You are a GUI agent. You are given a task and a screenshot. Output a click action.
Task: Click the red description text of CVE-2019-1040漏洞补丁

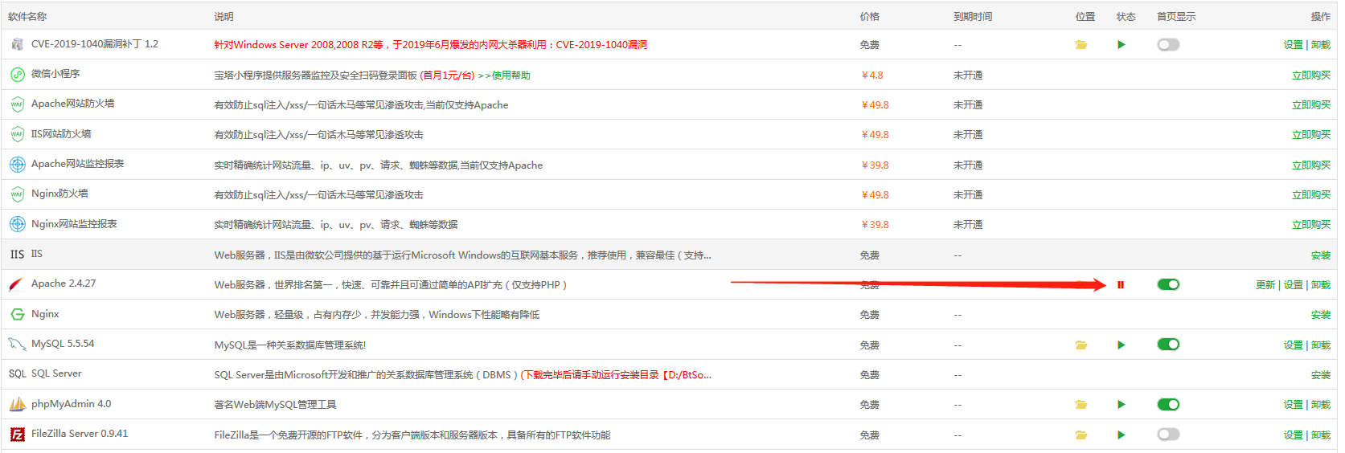(x=431, y=45)
